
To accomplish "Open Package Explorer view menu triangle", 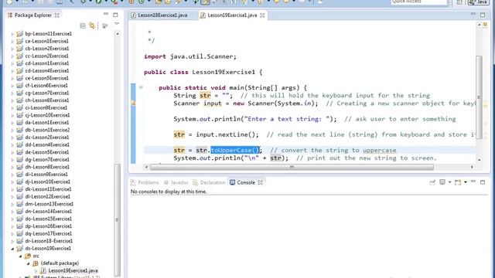I will [117, 24].
